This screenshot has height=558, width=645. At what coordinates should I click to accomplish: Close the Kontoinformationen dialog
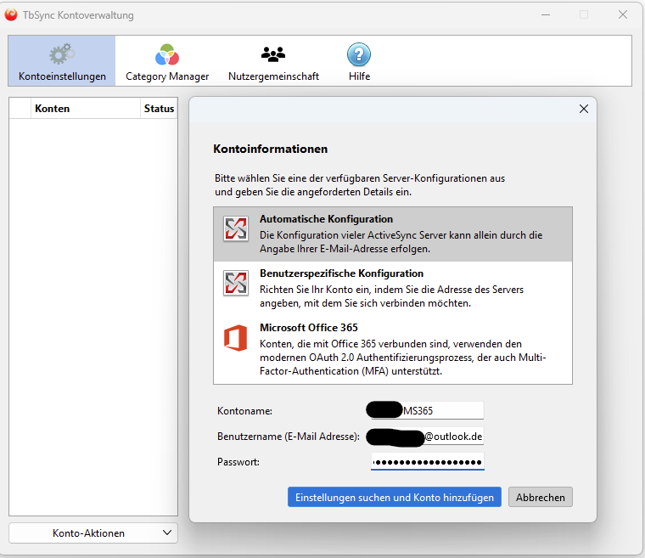tap(584, 109)
